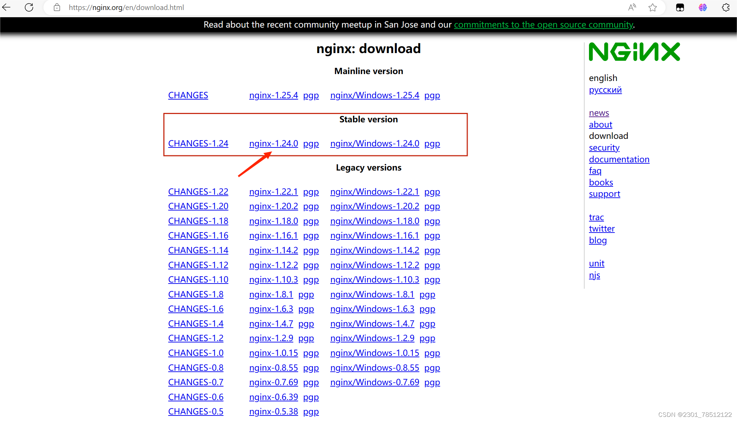Activate the read aloud icon
This screenshot has width=737, height=421.
point(632,7)
